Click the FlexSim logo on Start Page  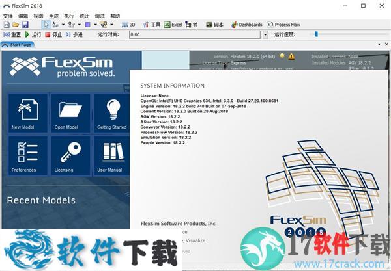(x=62, y=66)
